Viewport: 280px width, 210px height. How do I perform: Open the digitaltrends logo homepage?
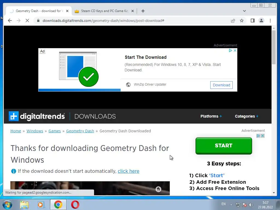[x=37, y=116]
